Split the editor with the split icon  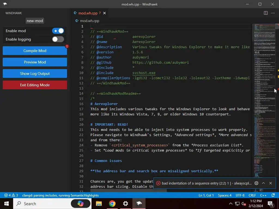(x=266, y=13)
